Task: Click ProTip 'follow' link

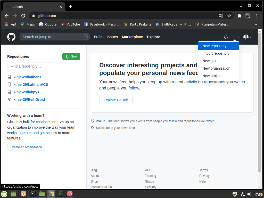Action: pos(173,121)
